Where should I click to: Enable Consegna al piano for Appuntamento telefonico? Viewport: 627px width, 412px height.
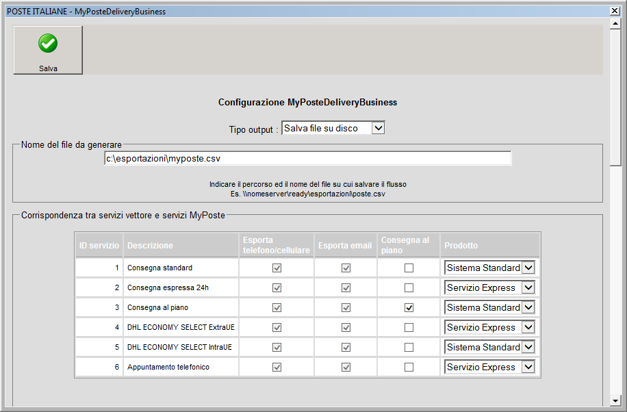click(x=409, y=367)
